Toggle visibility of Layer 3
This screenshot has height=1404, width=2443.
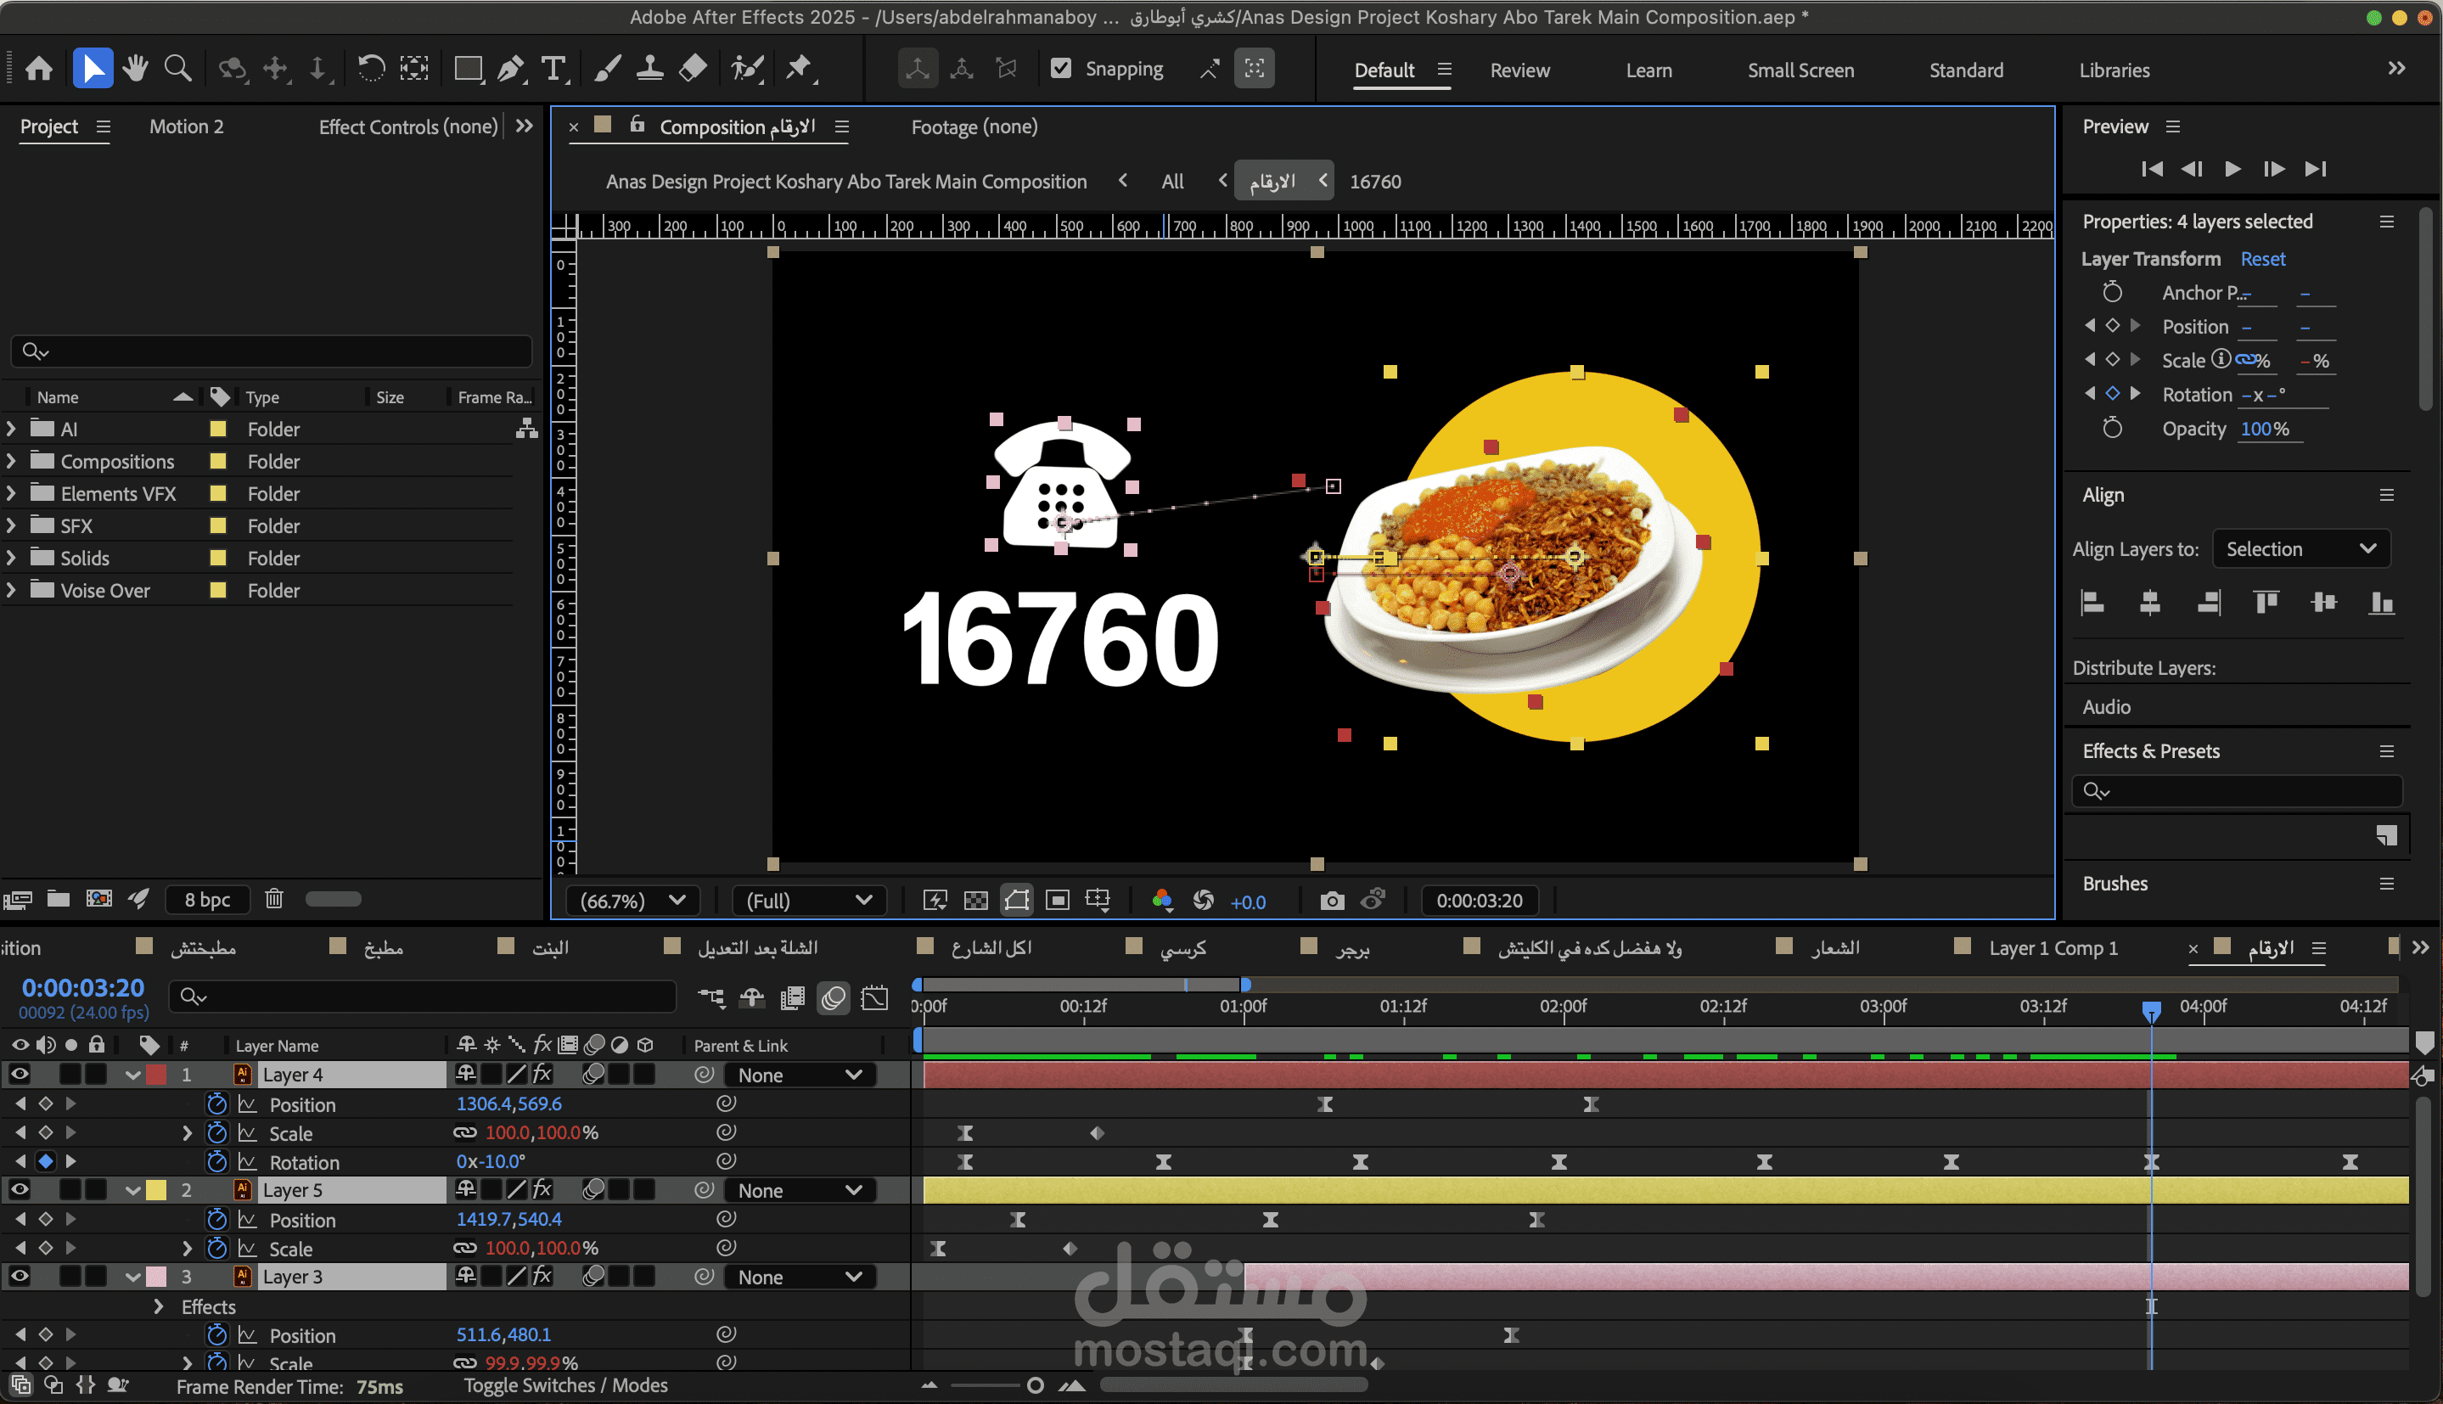pyautogui.click(x=20, y=1277)
